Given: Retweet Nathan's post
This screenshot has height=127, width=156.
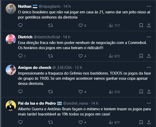Looking at the screenshot, I should click(x=51, y=25).
